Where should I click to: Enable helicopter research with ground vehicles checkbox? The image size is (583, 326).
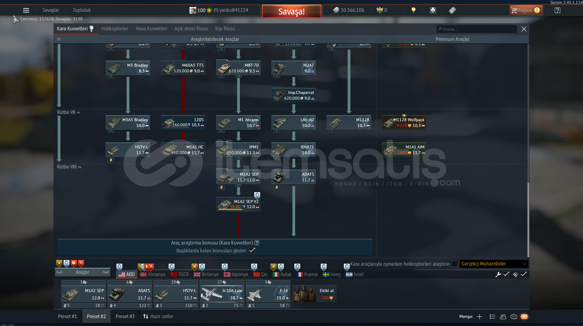point(455,264)
